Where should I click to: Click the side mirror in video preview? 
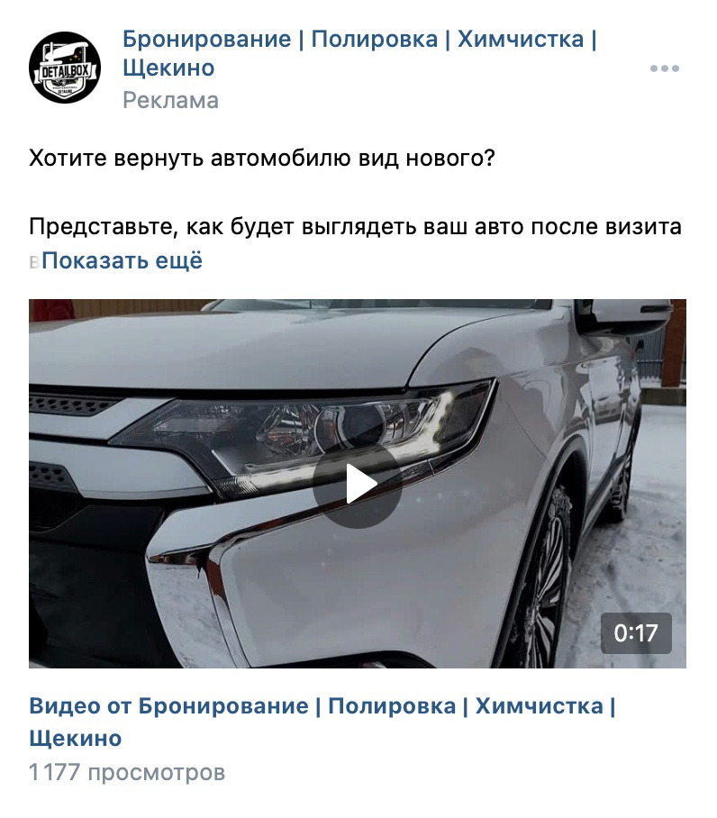pos(626,314)
